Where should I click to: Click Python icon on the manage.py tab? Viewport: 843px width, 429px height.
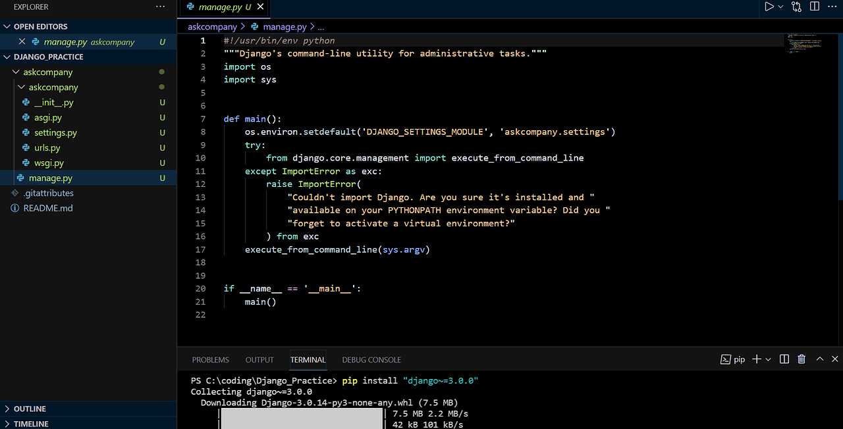coord(191,7)
